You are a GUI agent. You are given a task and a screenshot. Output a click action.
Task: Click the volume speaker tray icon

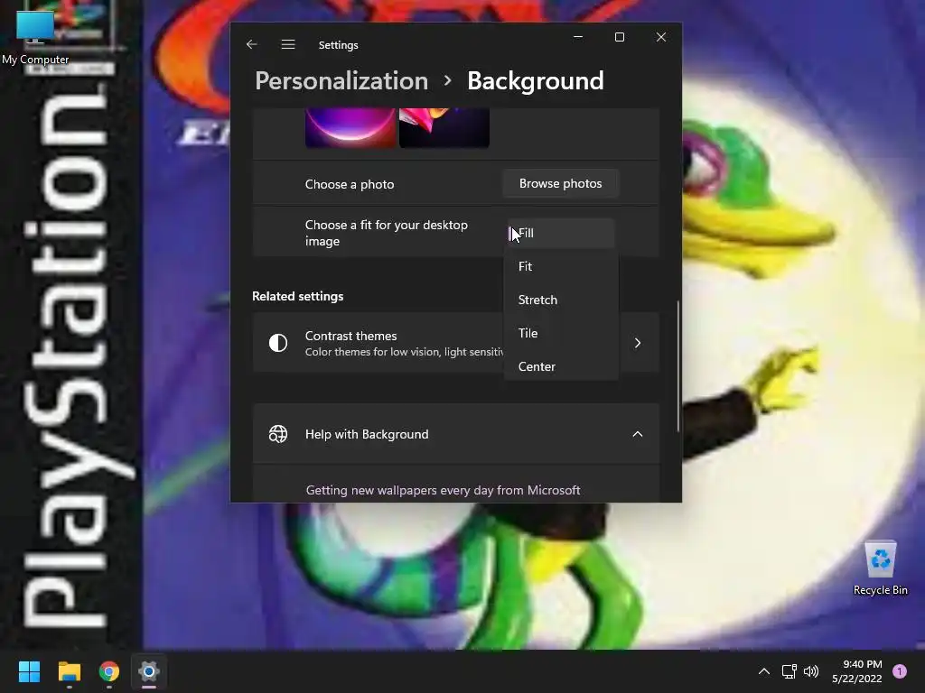click(x=812, y=671)
